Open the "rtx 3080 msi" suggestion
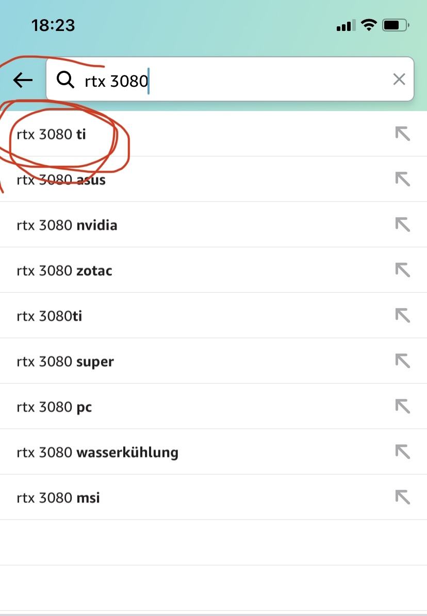This screenshot has width=427, height=616. 58,498
